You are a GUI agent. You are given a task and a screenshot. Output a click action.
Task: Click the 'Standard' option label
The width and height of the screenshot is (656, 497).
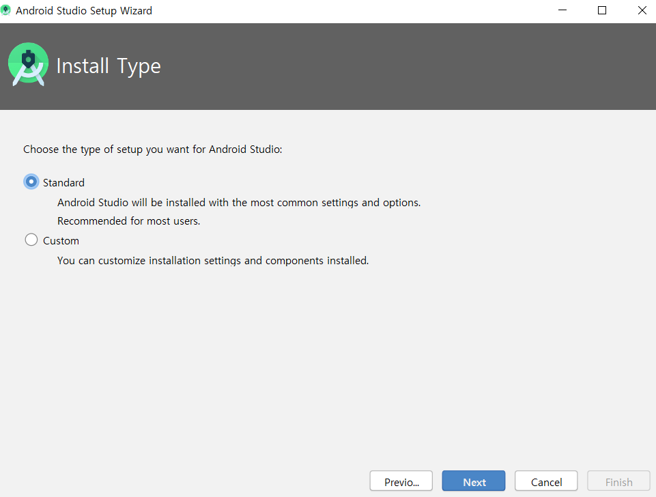tap(63, 183)
